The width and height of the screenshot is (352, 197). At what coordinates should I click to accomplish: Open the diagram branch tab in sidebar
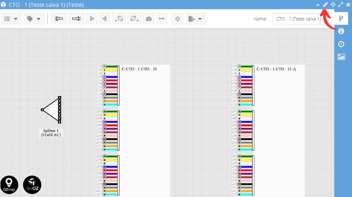(x=341, y=18)
